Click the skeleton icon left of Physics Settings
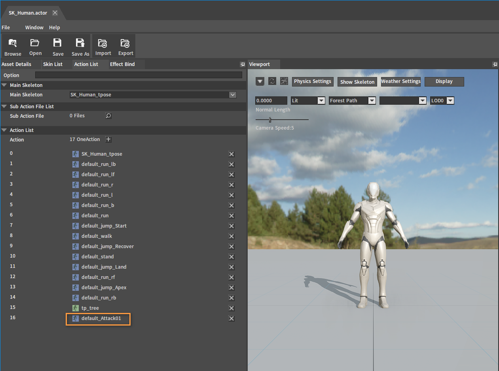Image resolution: width=499 pixels, height=371 pixels. (284, 81)
